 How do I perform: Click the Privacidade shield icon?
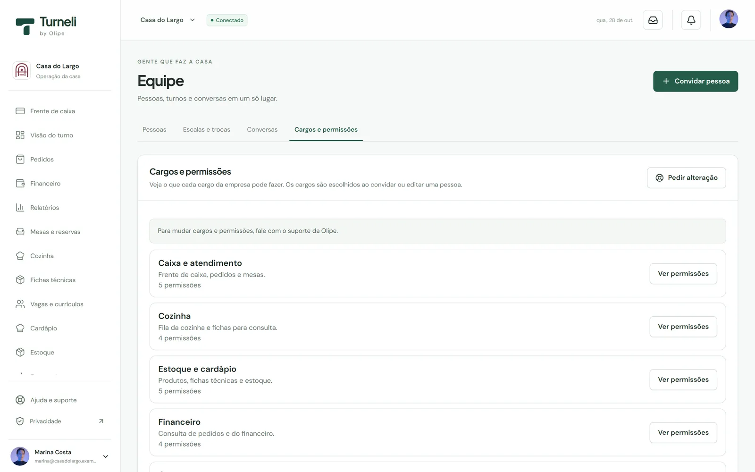[20, 421]
